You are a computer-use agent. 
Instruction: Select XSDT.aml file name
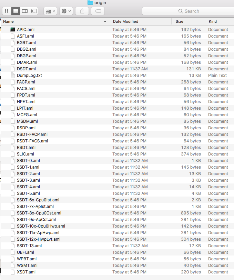(26, 272)
